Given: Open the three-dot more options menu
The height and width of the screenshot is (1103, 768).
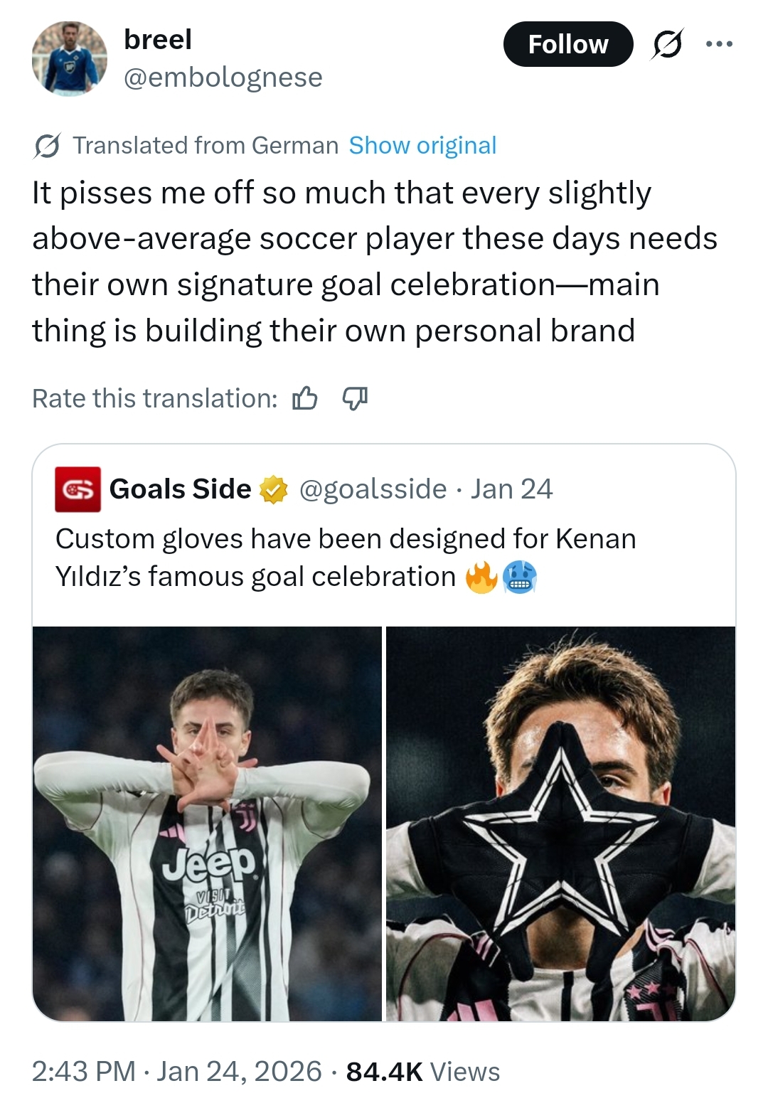Looking at the screenshot, I should [x=719, y=44].
